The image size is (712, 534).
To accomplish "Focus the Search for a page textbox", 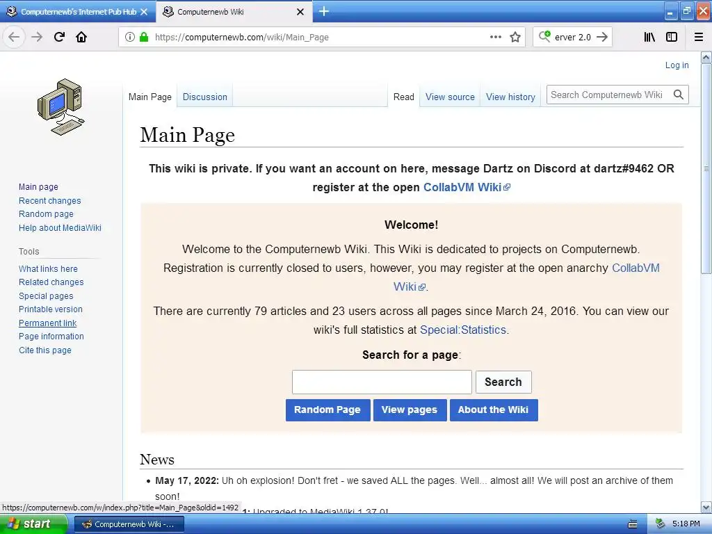I will point(382,382).
